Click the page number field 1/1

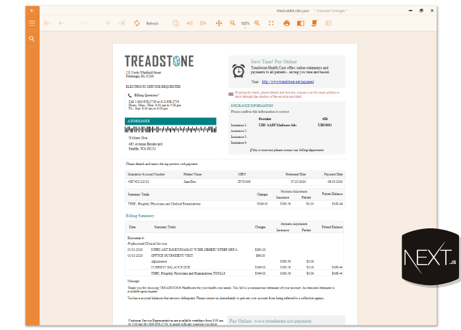(85, 23)
